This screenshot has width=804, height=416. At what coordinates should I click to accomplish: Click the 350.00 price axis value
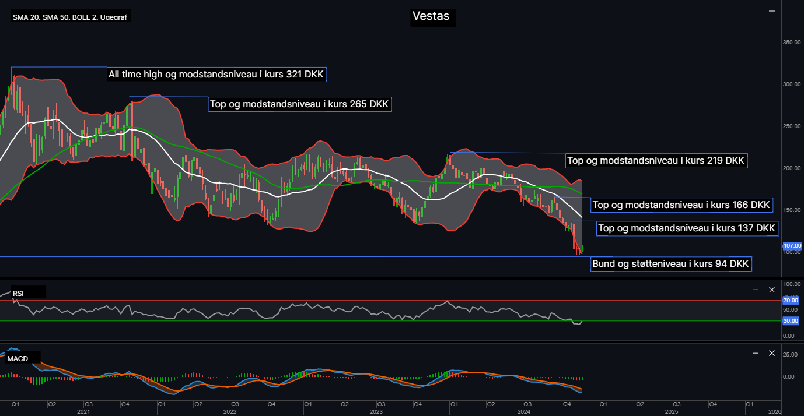tap(792, 43)
